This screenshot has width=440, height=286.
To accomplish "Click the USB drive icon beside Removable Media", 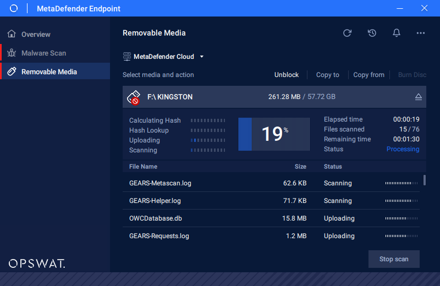I will pyautogui.click(x=12, y=71).
